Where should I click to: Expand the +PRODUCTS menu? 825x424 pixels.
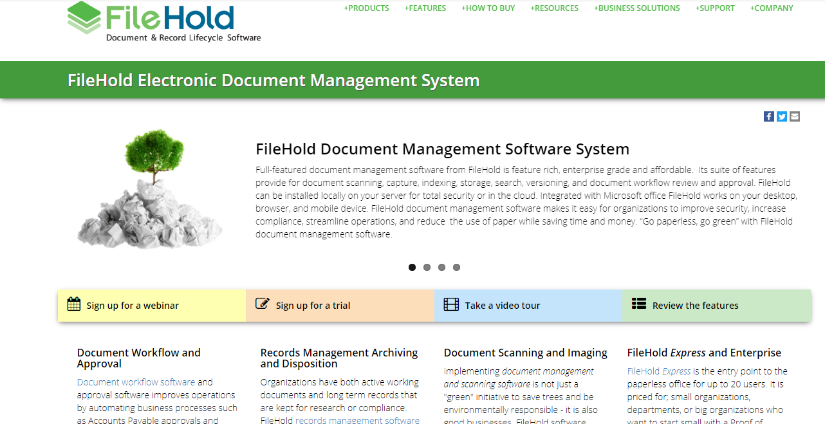coord(366,8)
